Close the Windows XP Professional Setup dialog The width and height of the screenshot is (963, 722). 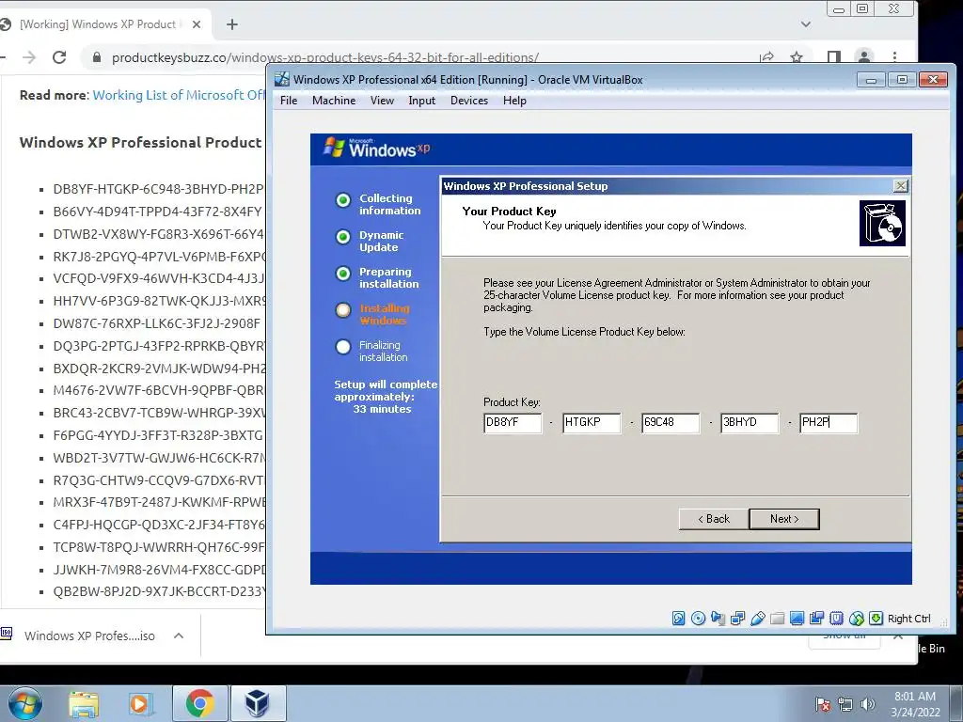(x=900, y=185)
